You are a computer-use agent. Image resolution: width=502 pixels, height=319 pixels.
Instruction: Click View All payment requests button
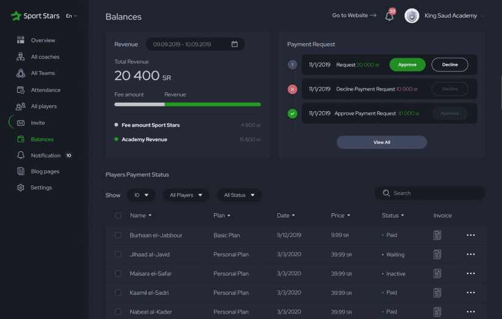tap(382, 142)
